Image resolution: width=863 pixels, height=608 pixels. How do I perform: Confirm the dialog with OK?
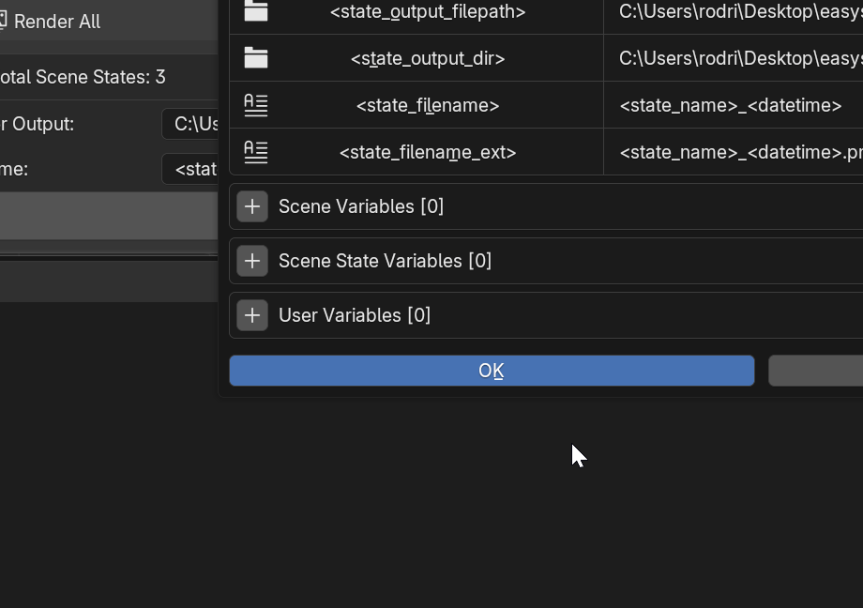click(x=492, y=371)
